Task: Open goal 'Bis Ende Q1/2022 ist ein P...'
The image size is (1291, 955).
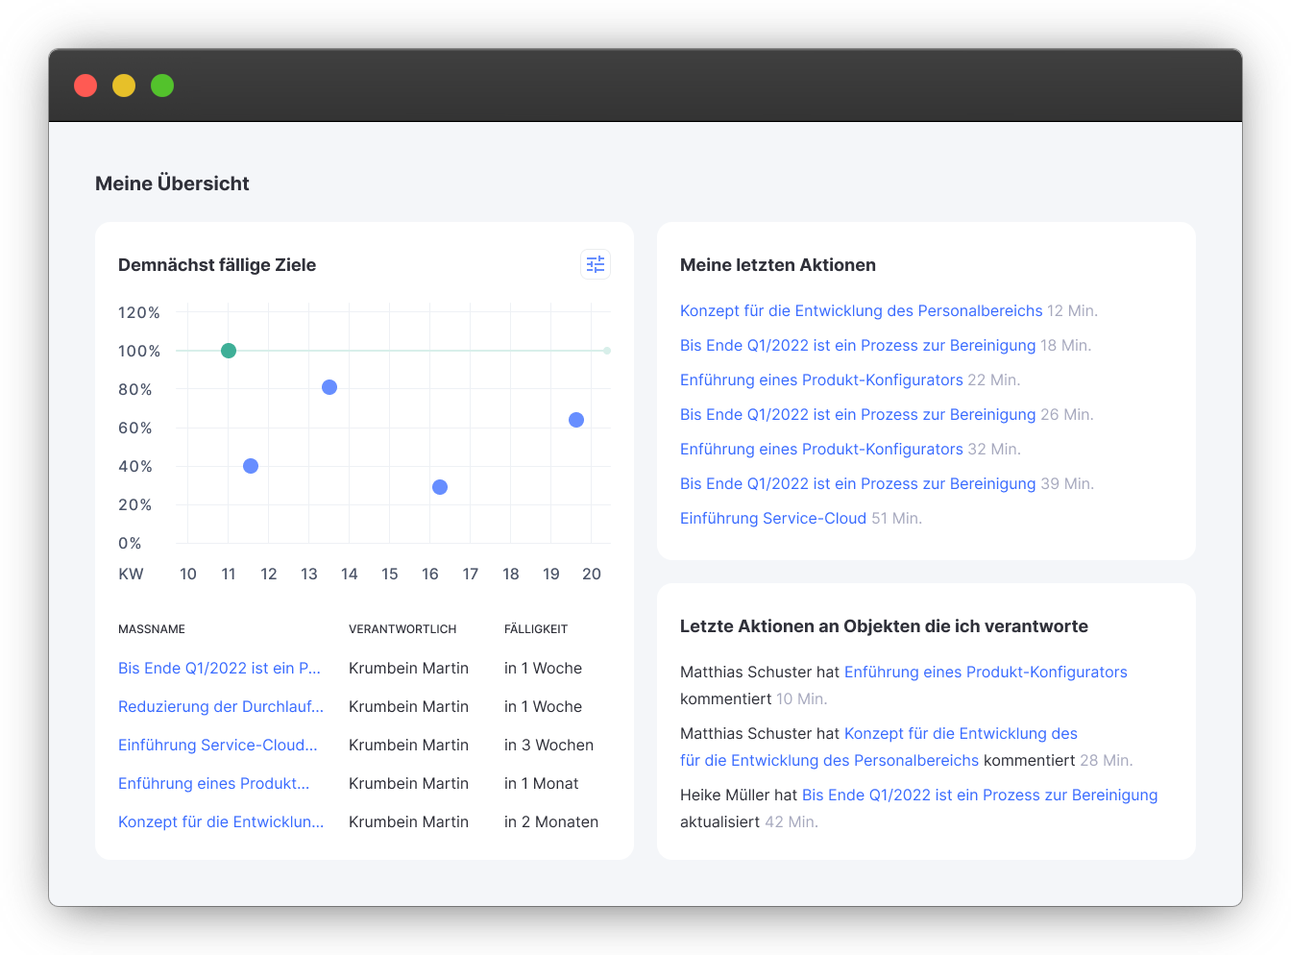Action: point(219,668)
